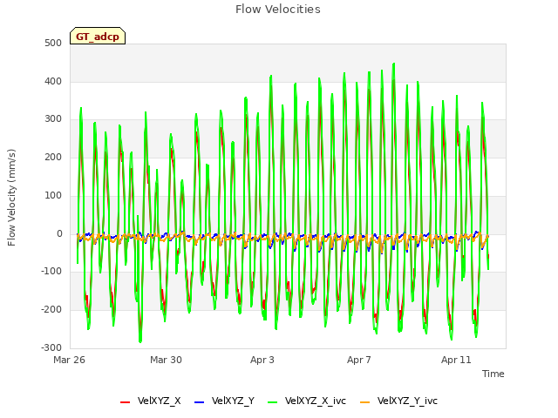Click the Flow Velocities chart title
558x418 pixels.
click(278, 10)
